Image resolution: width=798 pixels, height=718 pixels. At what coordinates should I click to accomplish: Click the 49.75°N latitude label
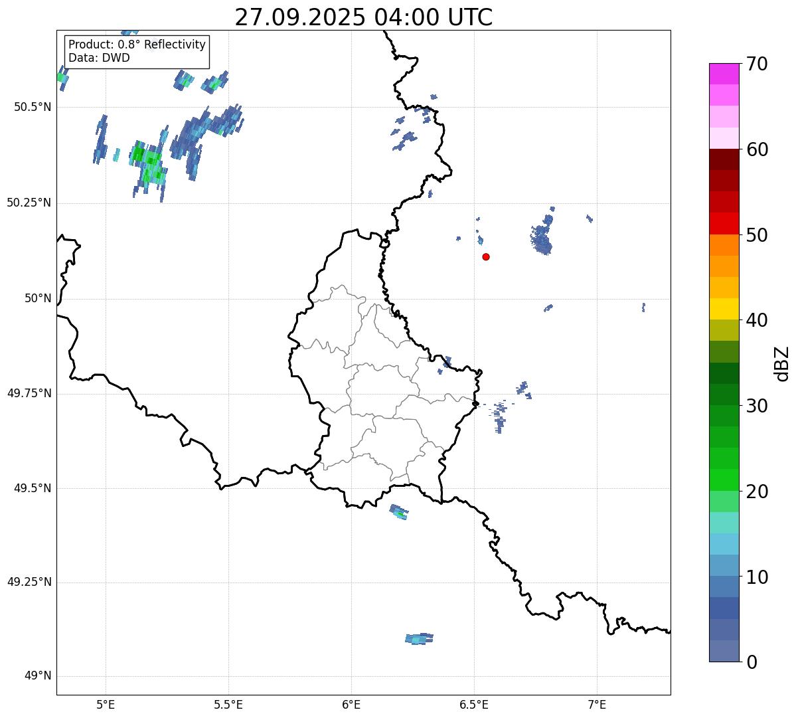coord(29,394)
